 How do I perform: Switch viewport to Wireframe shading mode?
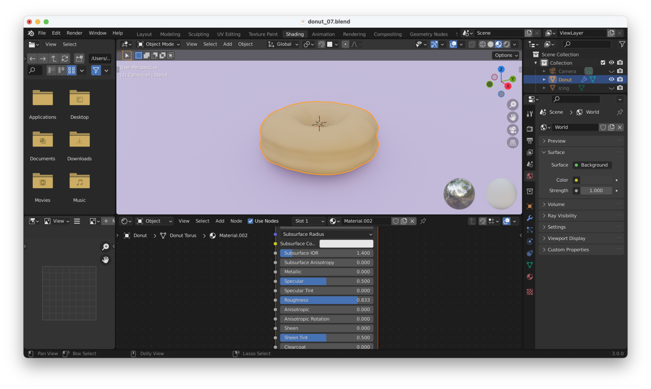click(x=482, y=44)
